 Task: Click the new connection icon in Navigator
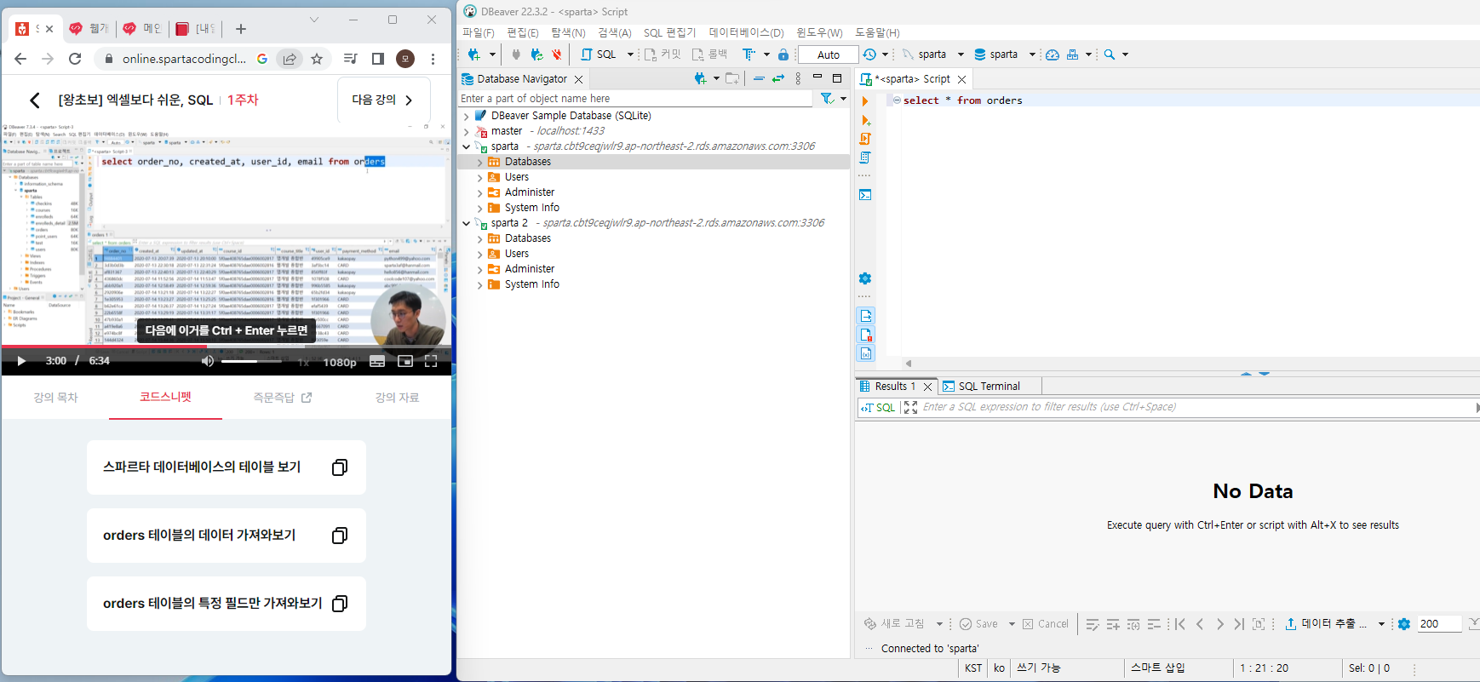[x=700, y=78]
